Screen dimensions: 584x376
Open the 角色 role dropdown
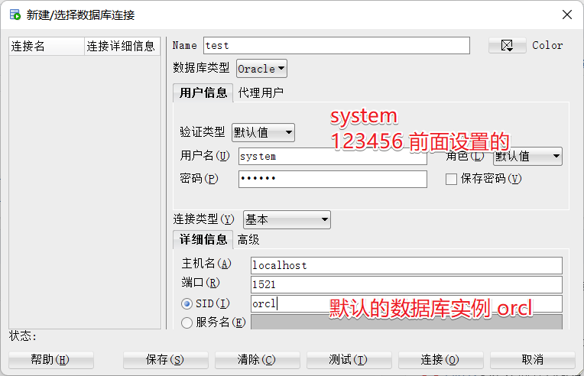click(527, 157)
